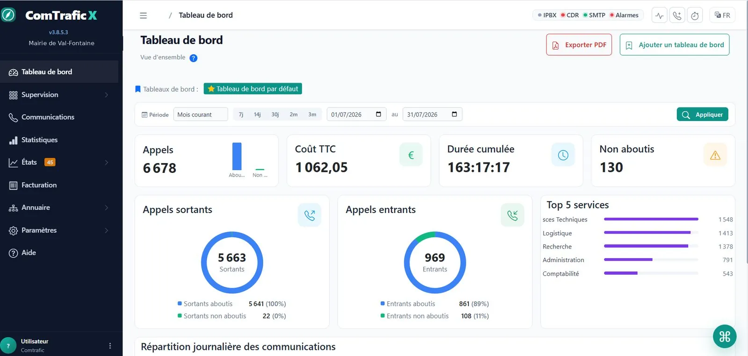This screenshot has height=356, width=748.
Task: Open the user options three-dot menu
Action: tap(110, 346)
